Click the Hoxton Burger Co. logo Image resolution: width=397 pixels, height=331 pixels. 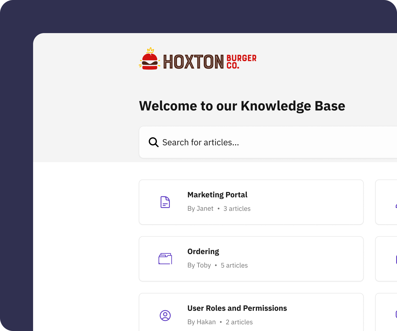pyautogui.click(x=198, y=59)
